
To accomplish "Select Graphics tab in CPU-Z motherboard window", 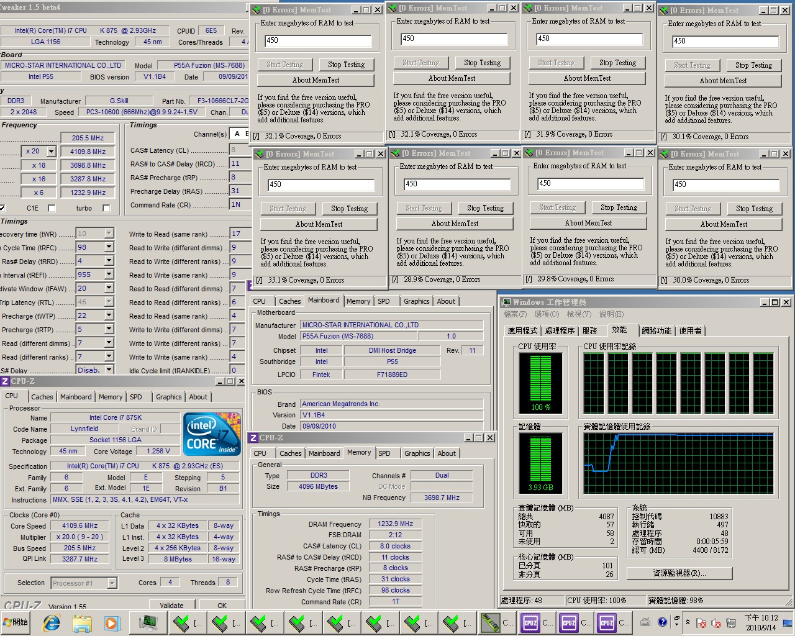I will pyautogui.click(x=416, y=301).
